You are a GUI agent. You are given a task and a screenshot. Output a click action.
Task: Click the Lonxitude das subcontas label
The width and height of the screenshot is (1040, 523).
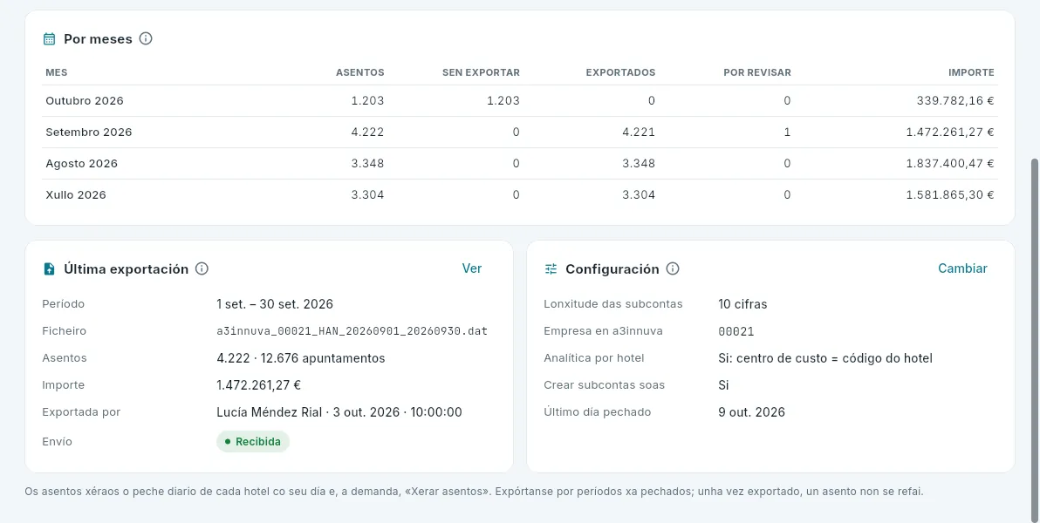pyautogui.click(x=612, y=304)
